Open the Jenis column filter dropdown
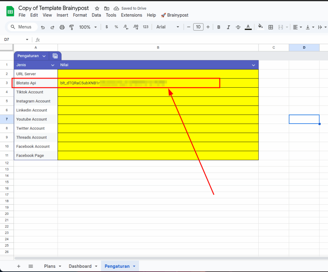The image size is (328, 272). [53, 65]
